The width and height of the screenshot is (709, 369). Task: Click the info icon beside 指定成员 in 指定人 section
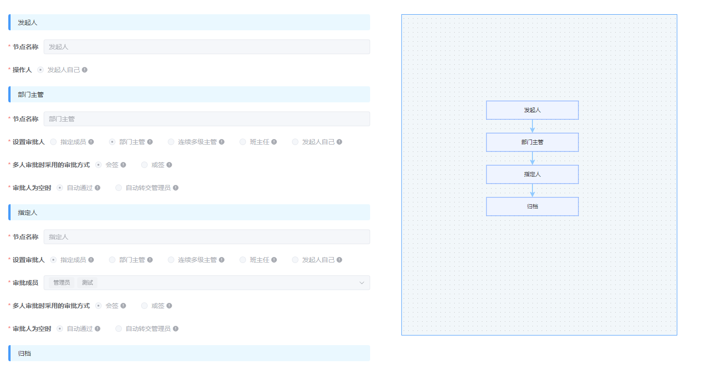(91, 259)
